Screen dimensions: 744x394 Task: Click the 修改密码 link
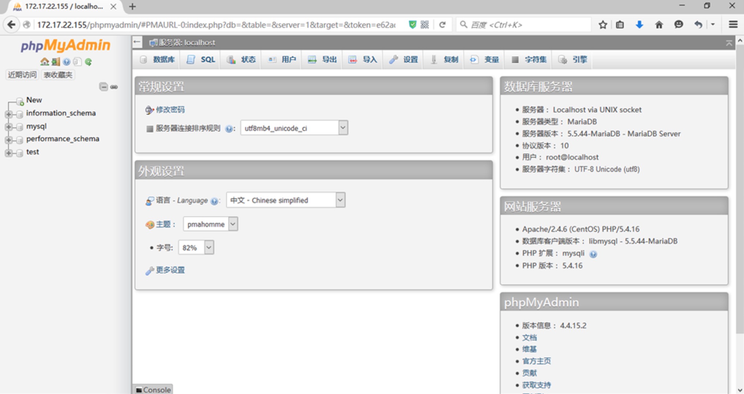pos(170,110)
